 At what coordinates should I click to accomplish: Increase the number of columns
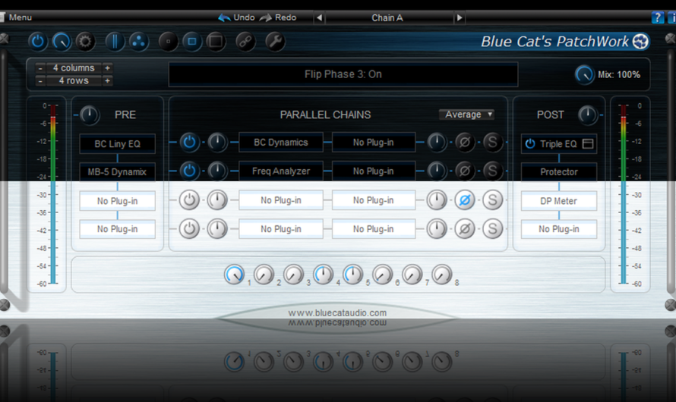pyautogui.click(x=107, y=68)
